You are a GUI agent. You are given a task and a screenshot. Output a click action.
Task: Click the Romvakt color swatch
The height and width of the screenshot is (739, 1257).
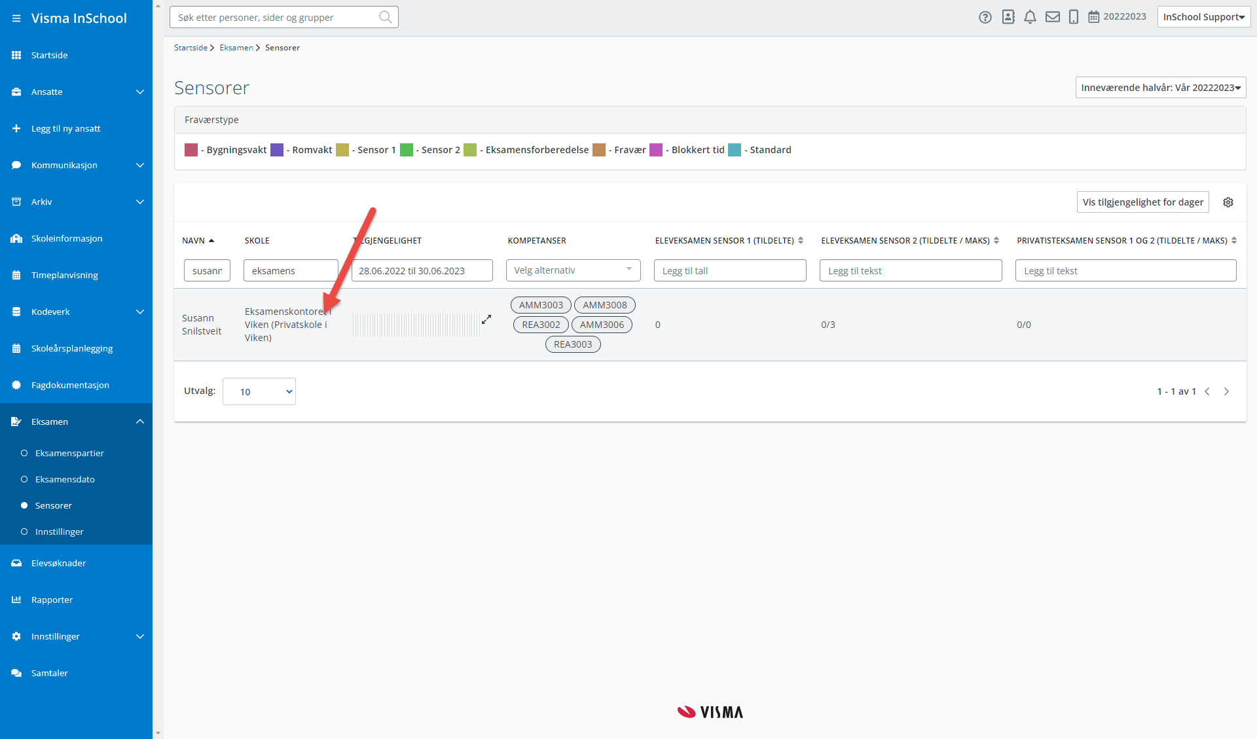click(277, 150)
